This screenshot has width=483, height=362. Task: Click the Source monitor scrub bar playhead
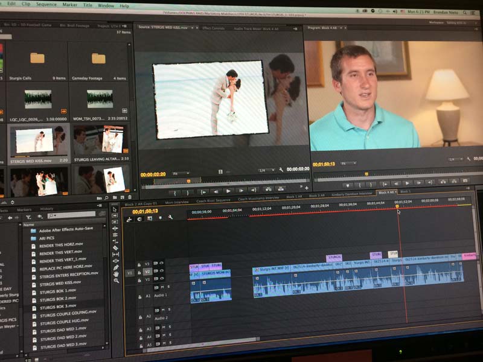188,181
